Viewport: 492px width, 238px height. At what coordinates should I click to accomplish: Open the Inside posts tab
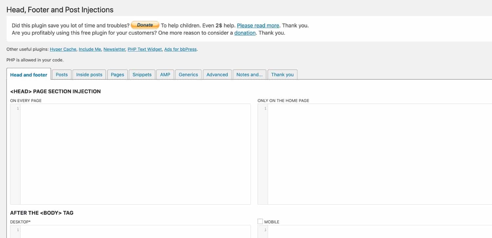tap(89, 75)
